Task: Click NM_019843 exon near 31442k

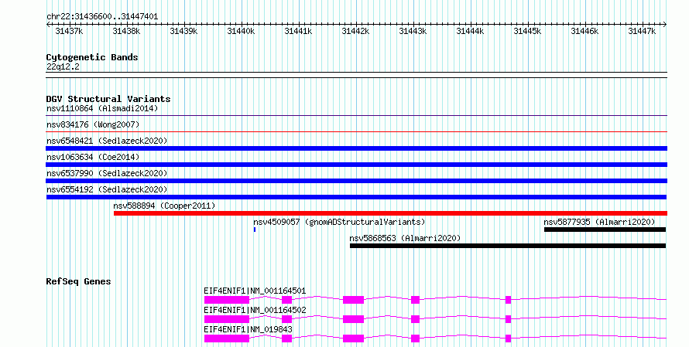Action: 353,338
